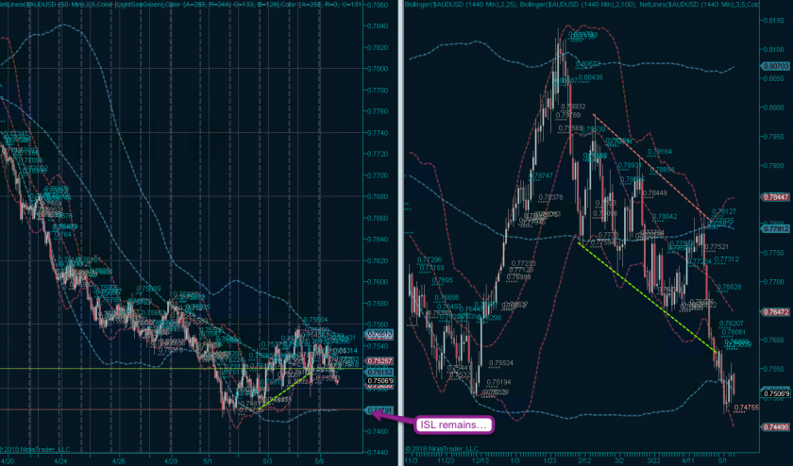Click the 0.80438 net line label
The height and width of the screenshot is (466, 793).
click(590, 77)
